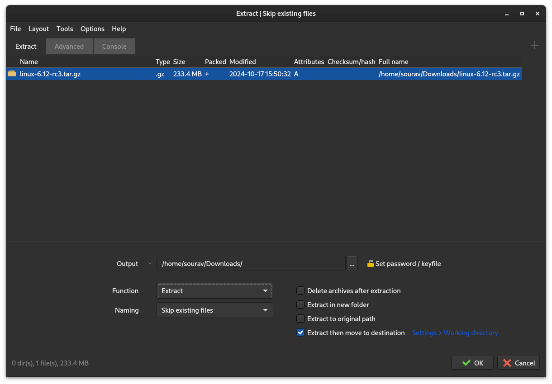
Task: Check the Extract in new folder option
Action: pos(300,304)
